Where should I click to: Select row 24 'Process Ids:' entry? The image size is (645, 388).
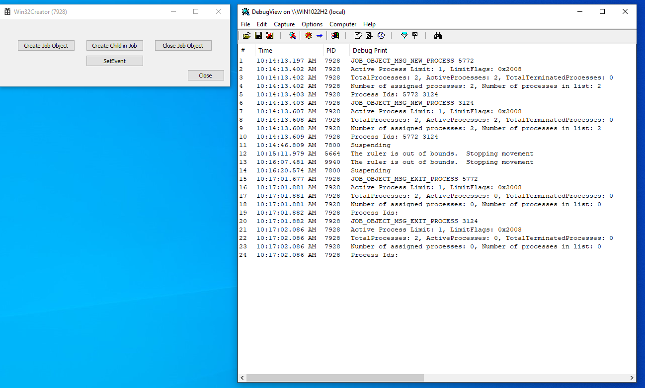(x=437, y=255)
